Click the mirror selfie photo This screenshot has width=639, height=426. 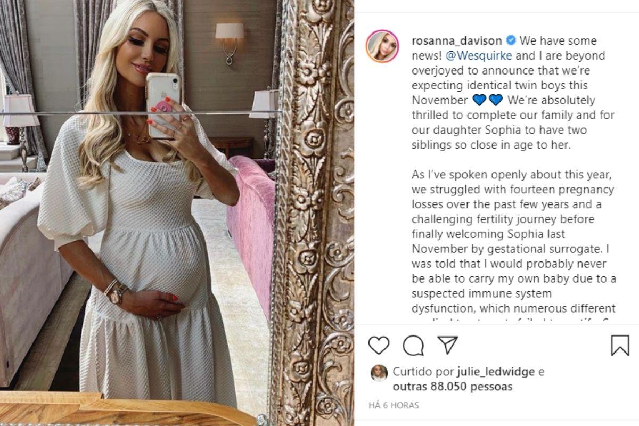pos(177,213)
